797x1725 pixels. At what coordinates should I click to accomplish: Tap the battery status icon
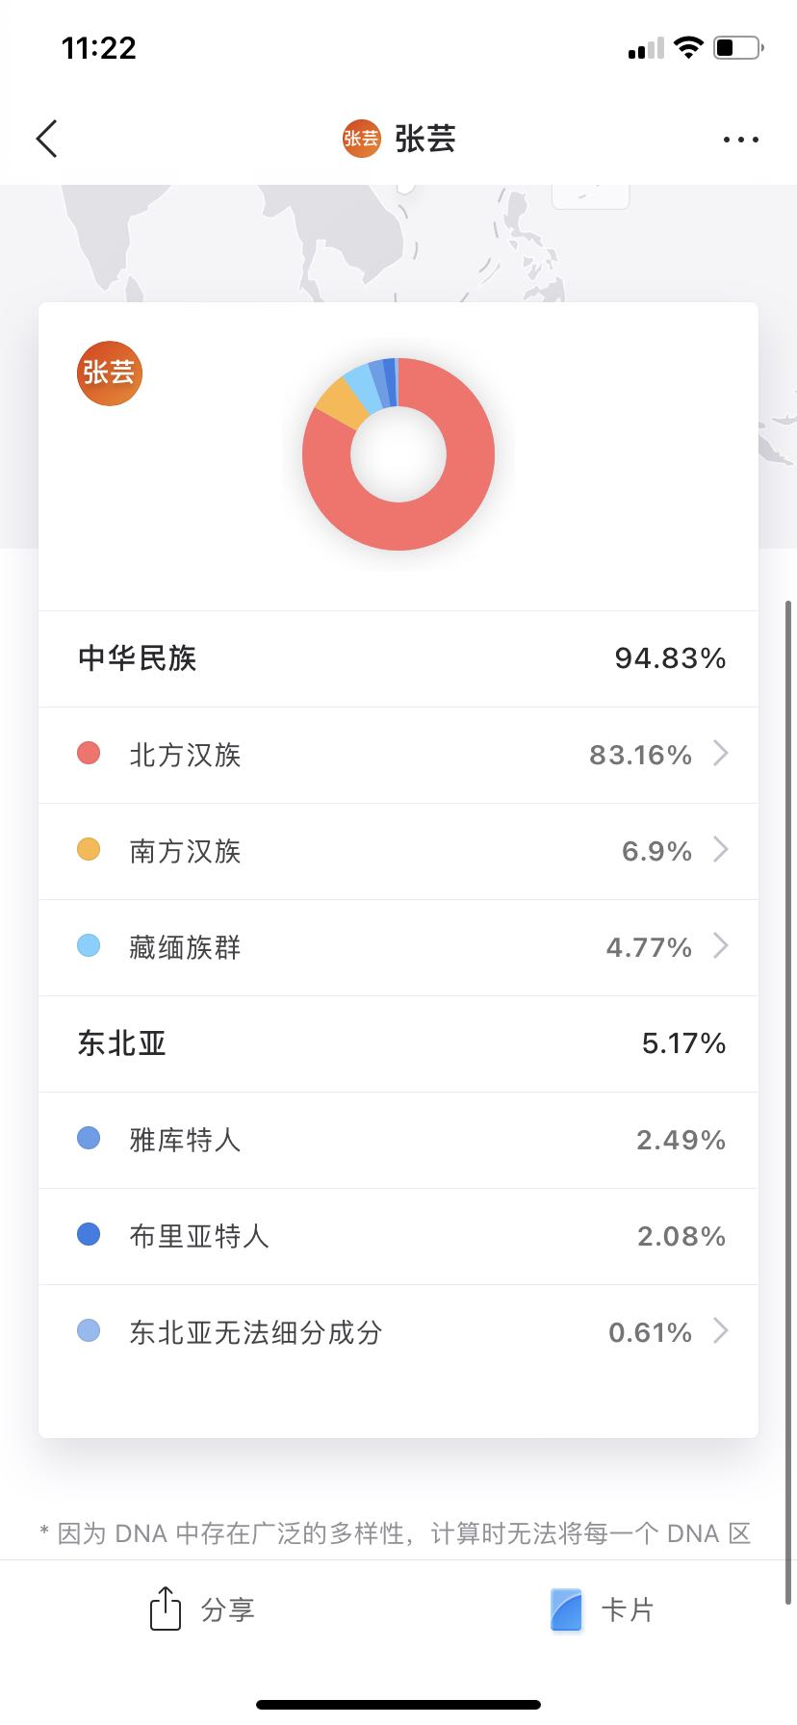(x=738, y=47)
